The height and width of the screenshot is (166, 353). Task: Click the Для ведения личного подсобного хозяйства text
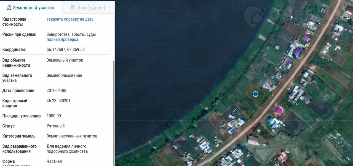(67, 149)
